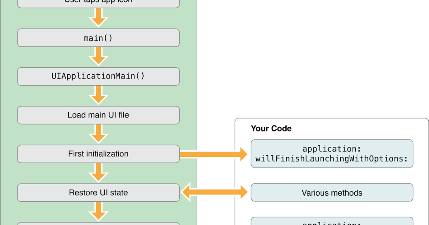
Task: Select the Load main UI file step
Action: [98, 115]
